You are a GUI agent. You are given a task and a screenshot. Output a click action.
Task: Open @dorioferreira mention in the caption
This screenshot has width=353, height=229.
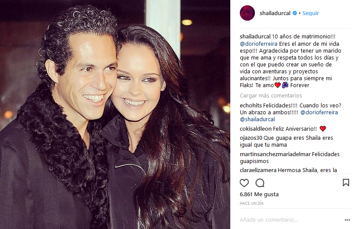coord(258,44)
